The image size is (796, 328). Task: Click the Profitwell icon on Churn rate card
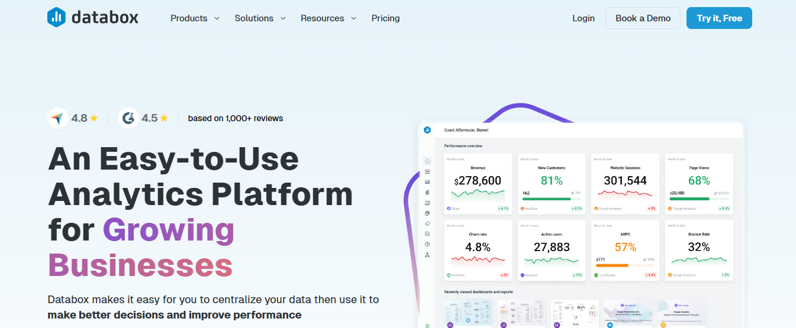tap(449, 275)
